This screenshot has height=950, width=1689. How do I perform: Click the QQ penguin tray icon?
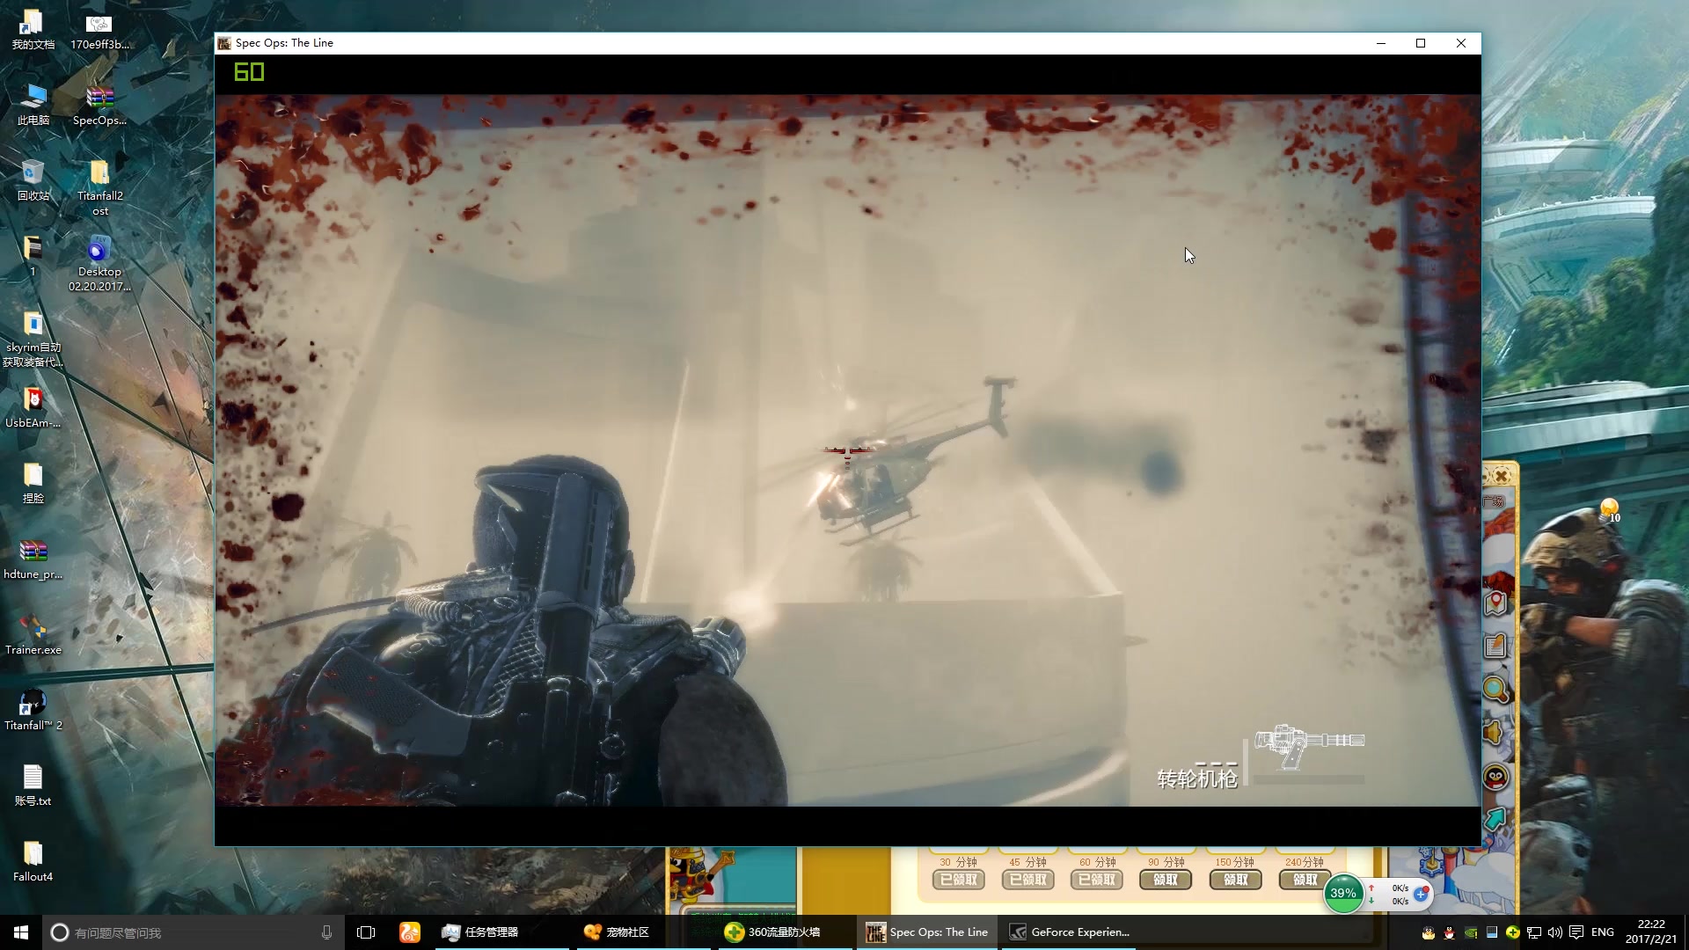coord(1450,932)
